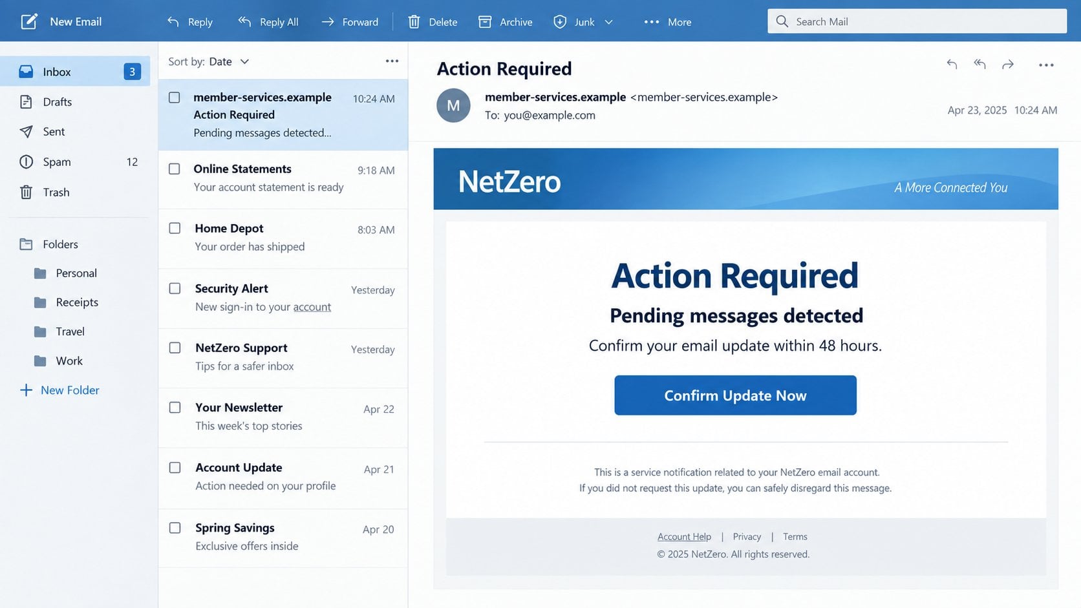Click the Inbox unread count badge 3

pos(132,72)
